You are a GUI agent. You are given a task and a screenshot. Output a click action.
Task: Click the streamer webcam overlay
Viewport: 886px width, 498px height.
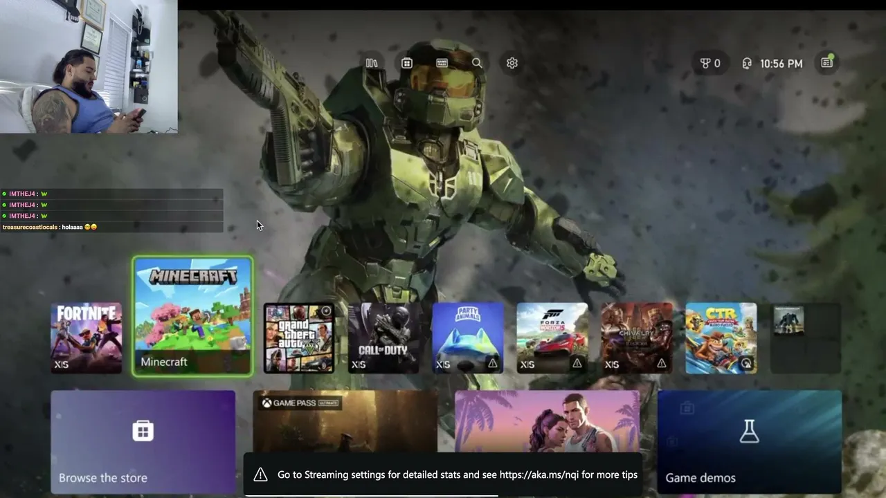89,66
